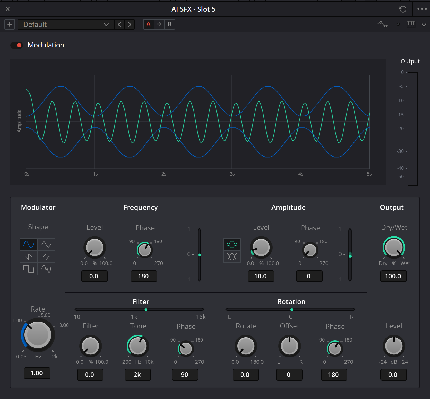Edit the Amplitude Phase value field
430x399 pixels.
coord(309,276)
